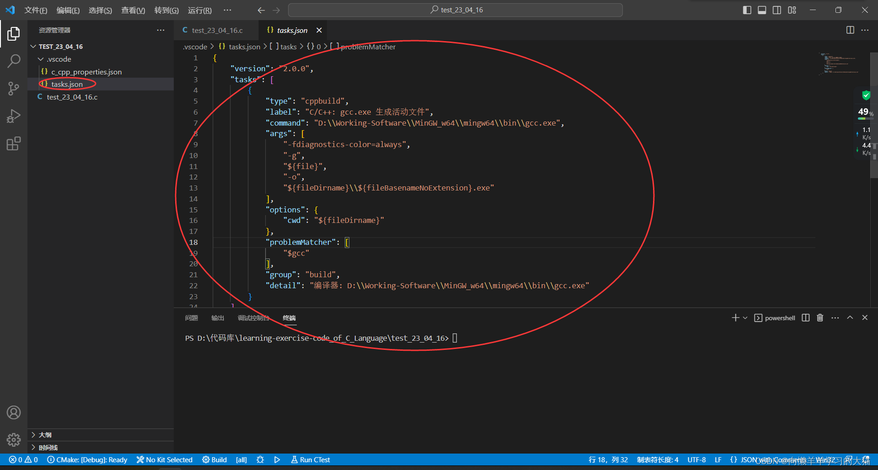
Task: Open the Explorer view in activity bar
Action: tap(14, 33)
